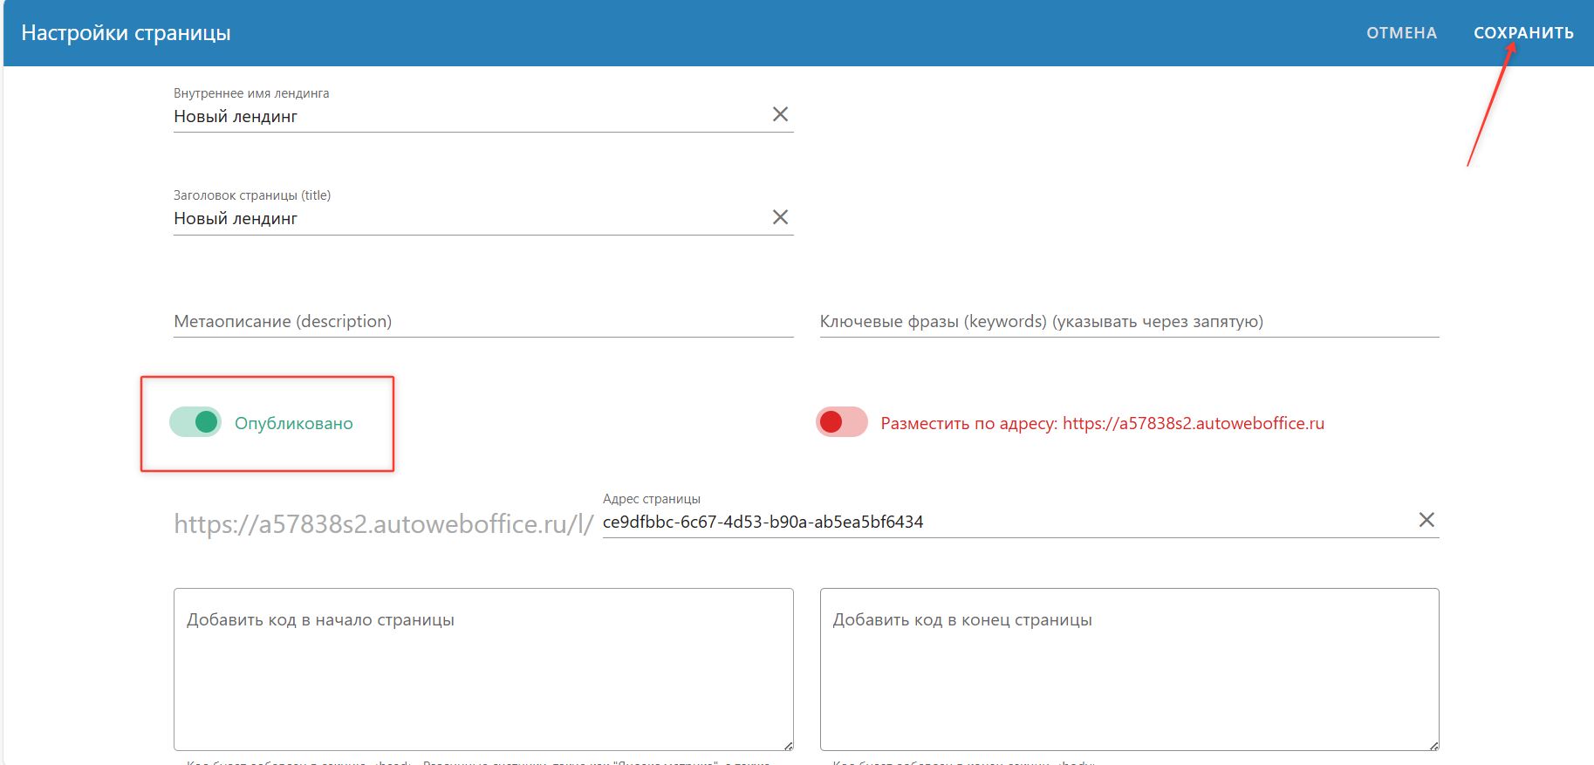Screen dimensions: 1594x765
Task: Clear the 'Заголовок страницы (title)' field
Action: pyautogui.click(x=780, y=217)
